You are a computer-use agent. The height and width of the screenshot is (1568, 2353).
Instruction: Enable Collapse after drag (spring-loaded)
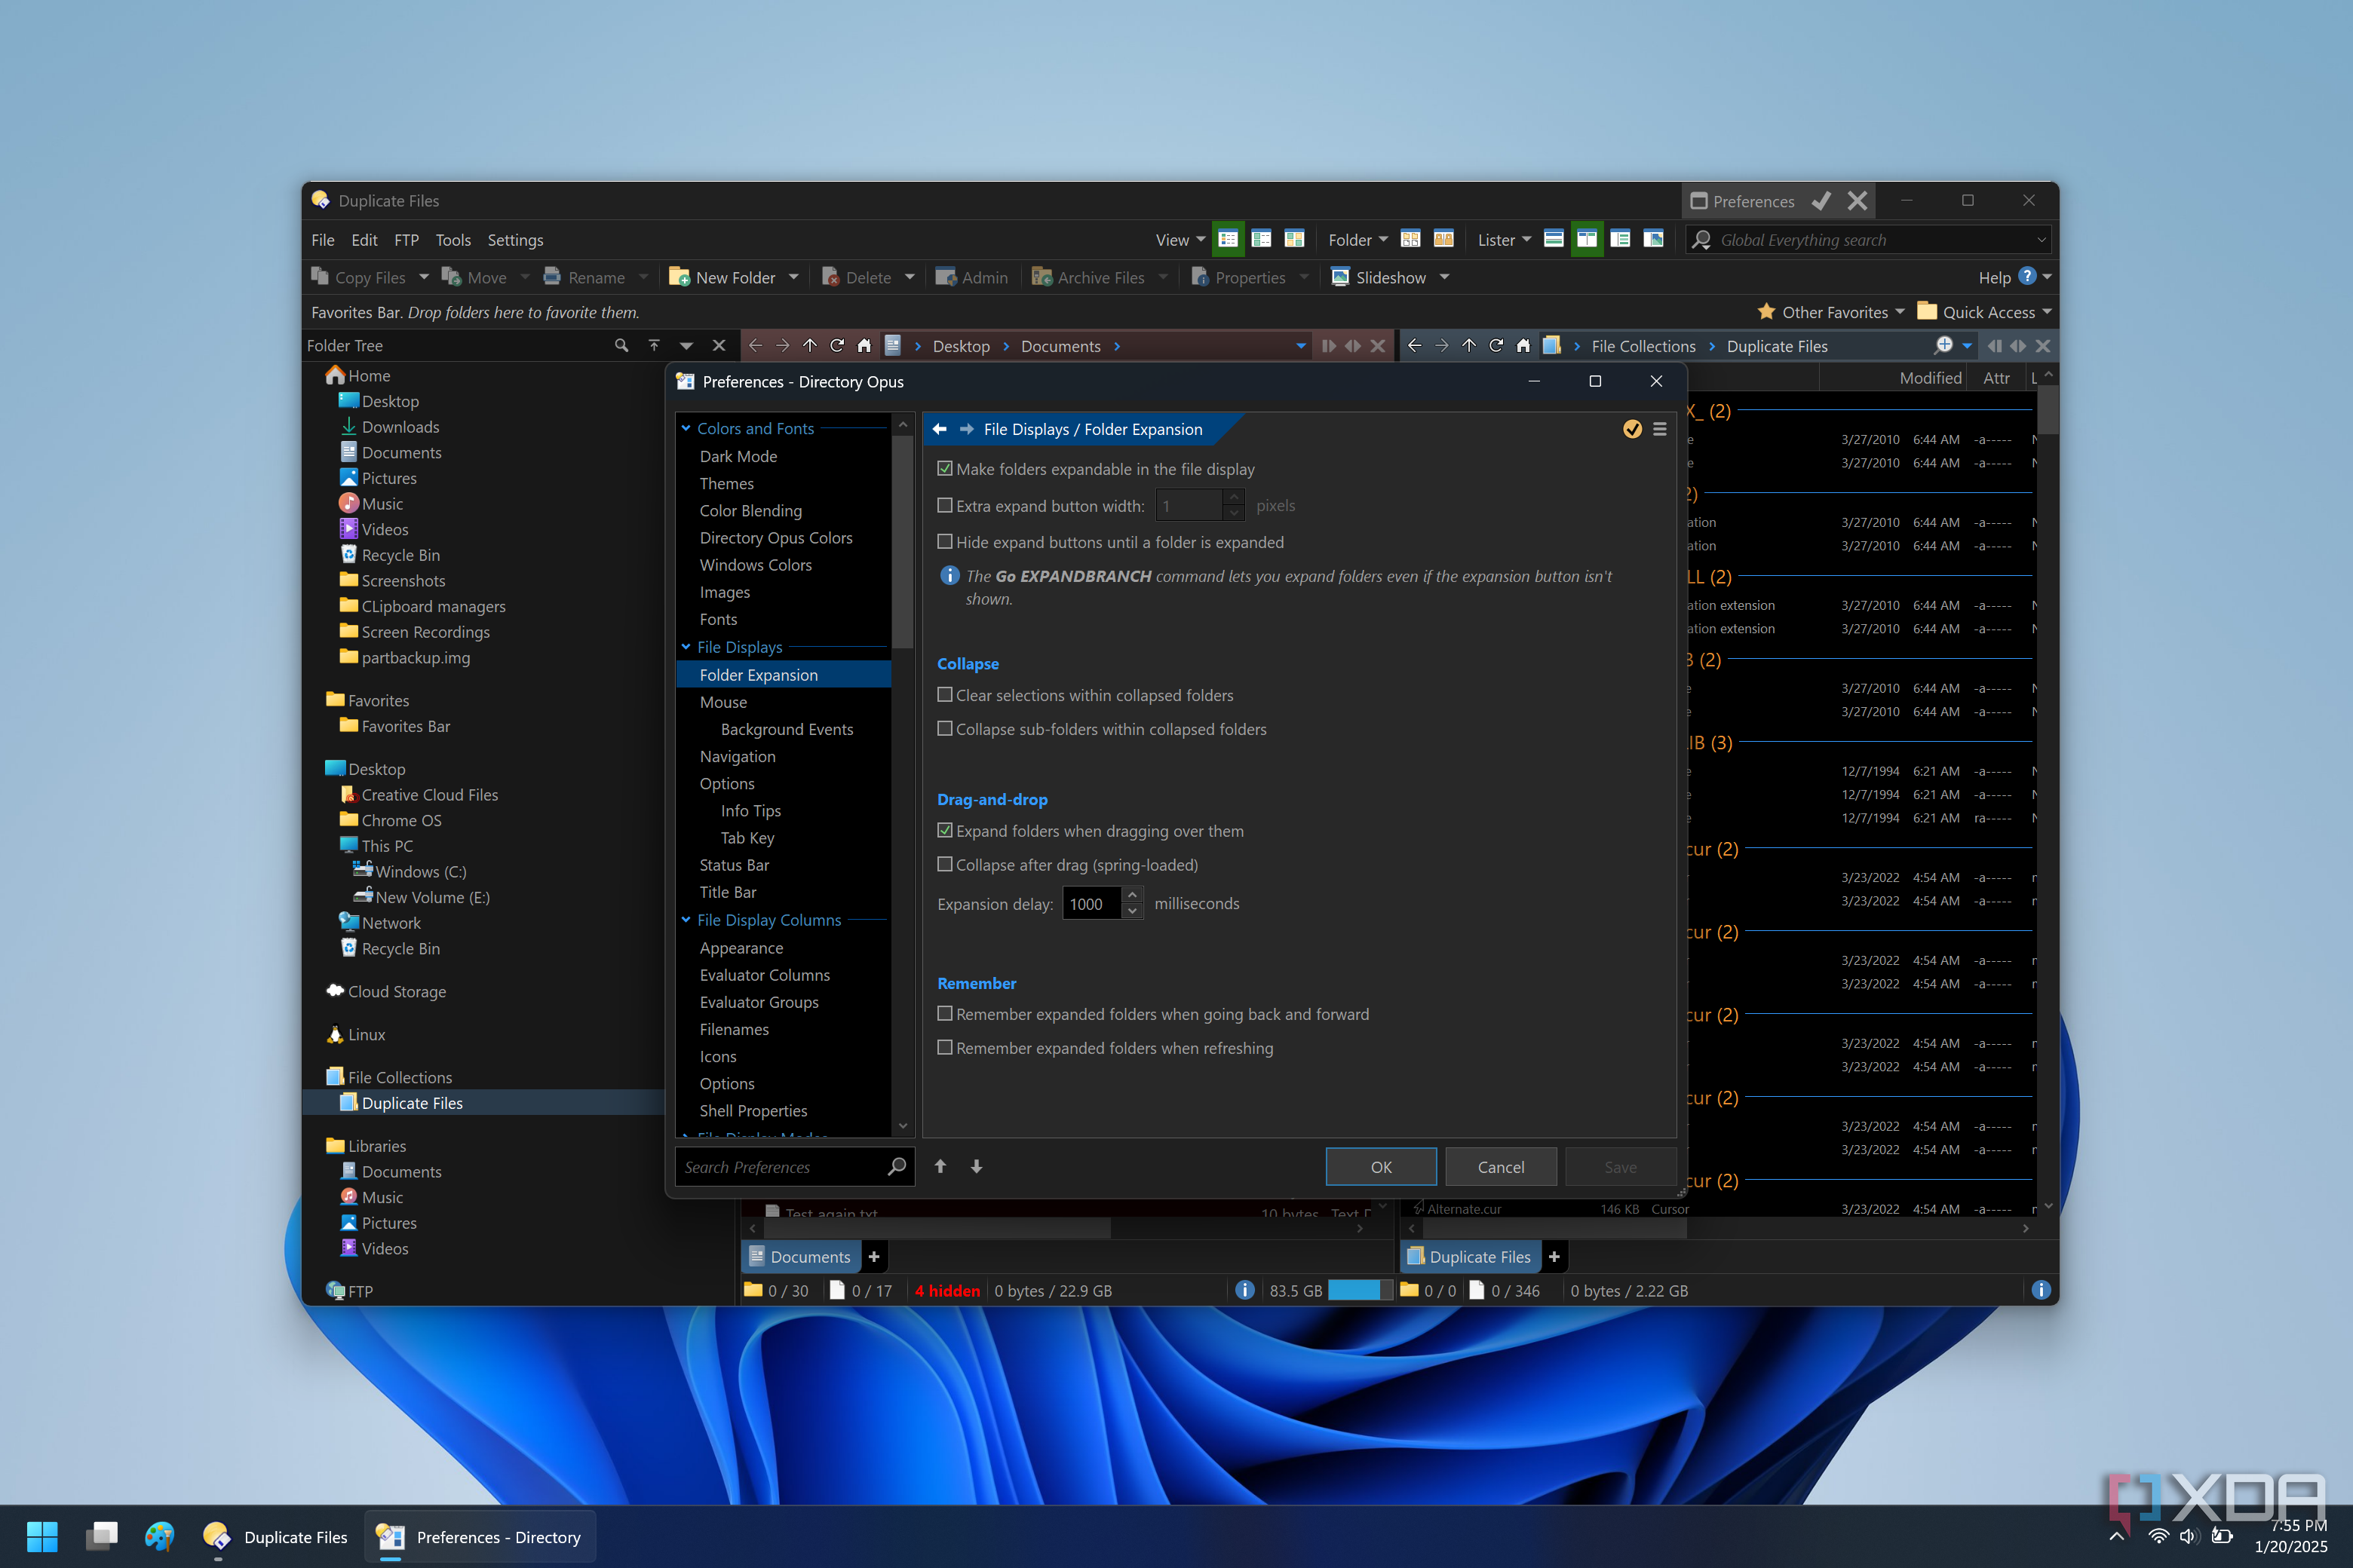(944, 864)
